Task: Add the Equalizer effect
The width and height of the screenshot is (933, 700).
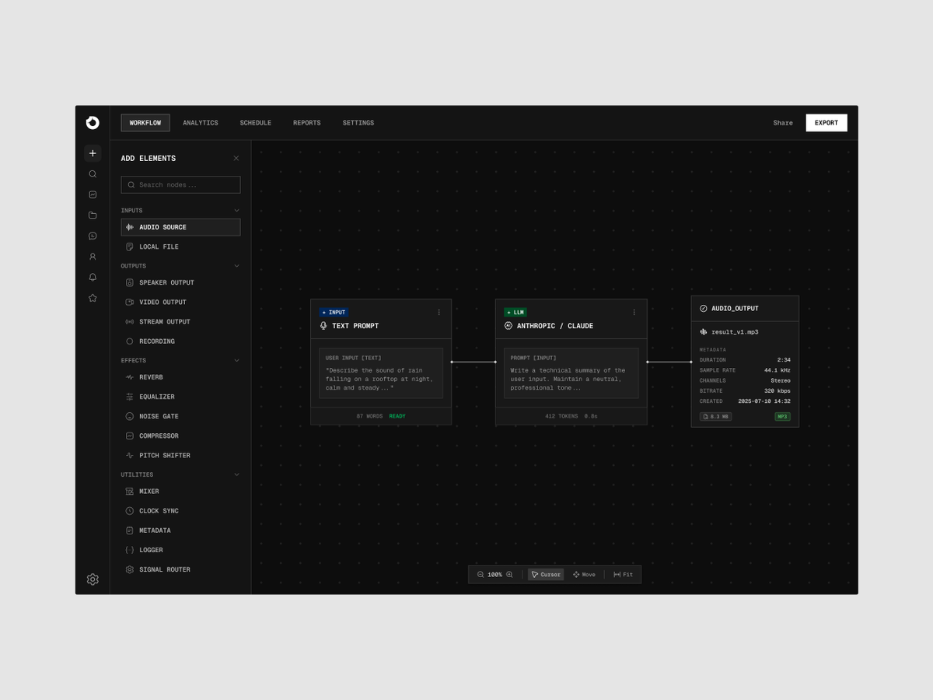Action: click(x=180, y=397)
